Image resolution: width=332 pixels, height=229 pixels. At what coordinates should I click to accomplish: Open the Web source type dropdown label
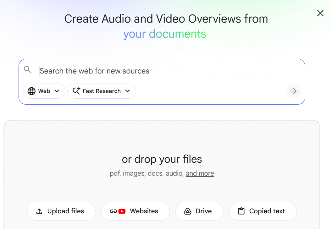point(44,91)
